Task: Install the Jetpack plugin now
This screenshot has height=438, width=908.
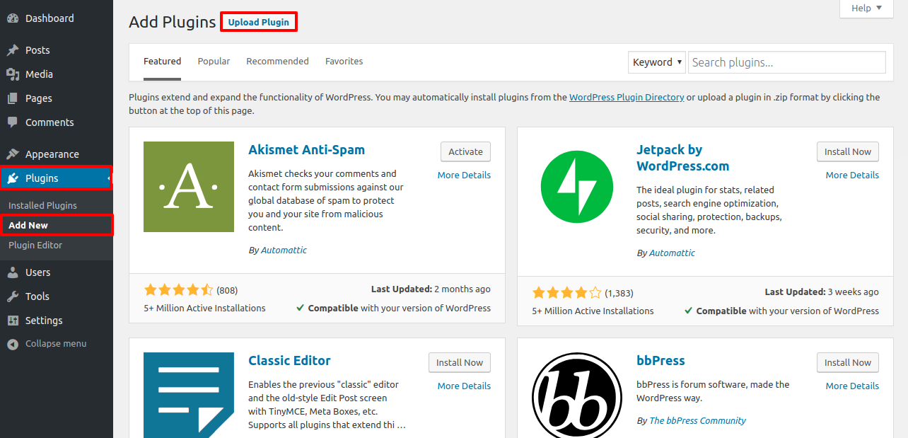Action: point(848,151)
